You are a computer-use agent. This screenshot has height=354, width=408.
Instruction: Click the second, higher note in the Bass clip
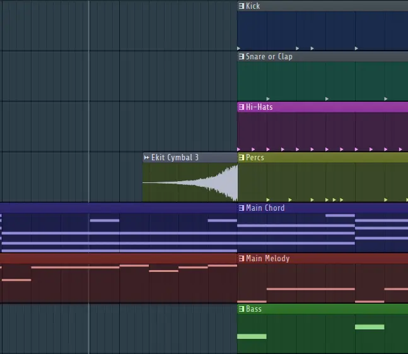[370, 327]
